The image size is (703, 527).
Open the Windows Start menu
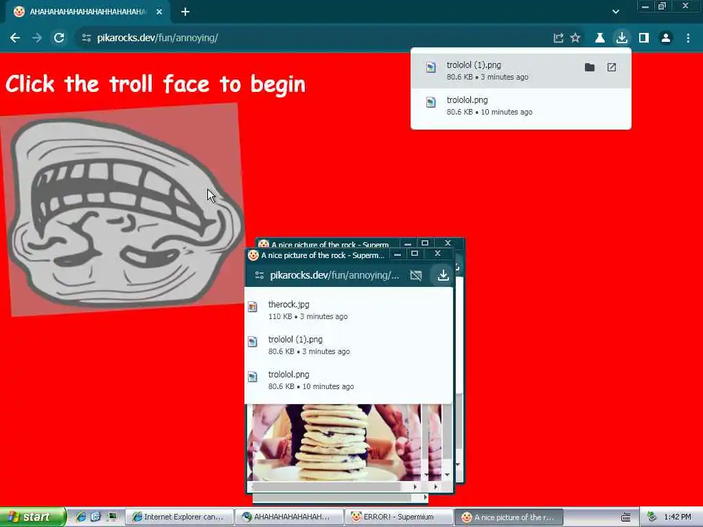pos(33,517)
